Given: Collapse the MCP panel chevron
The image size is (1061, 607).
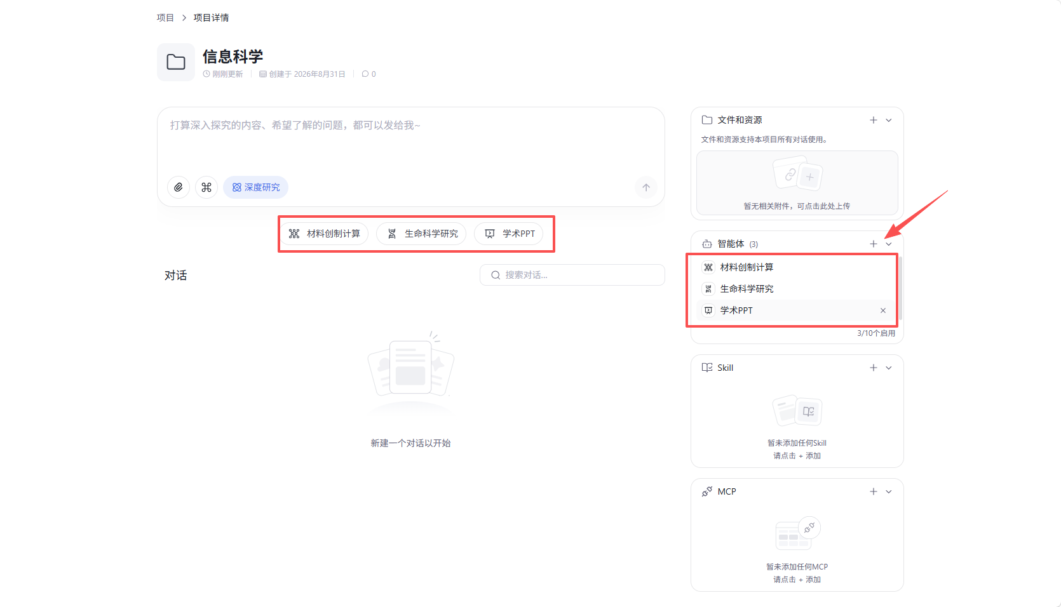Looking at the screenshot, I should tap(889, 491).
